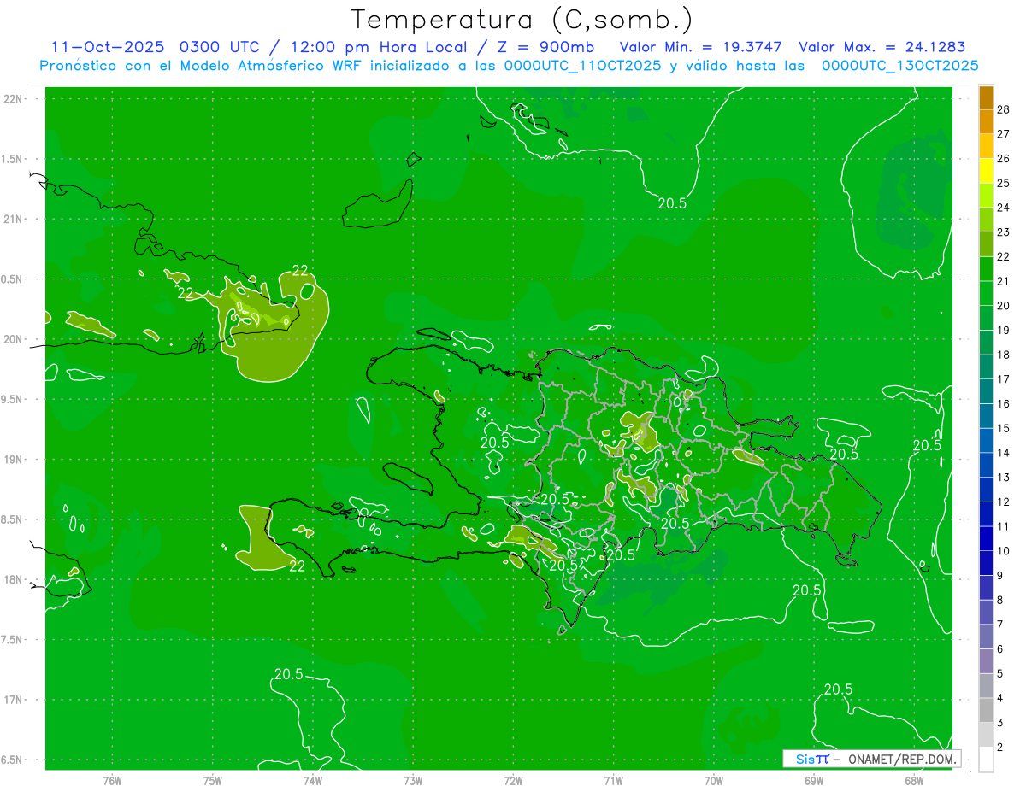Click color scale legend value "27"
The image size is (1026, 792).
tap(1004, 133)
